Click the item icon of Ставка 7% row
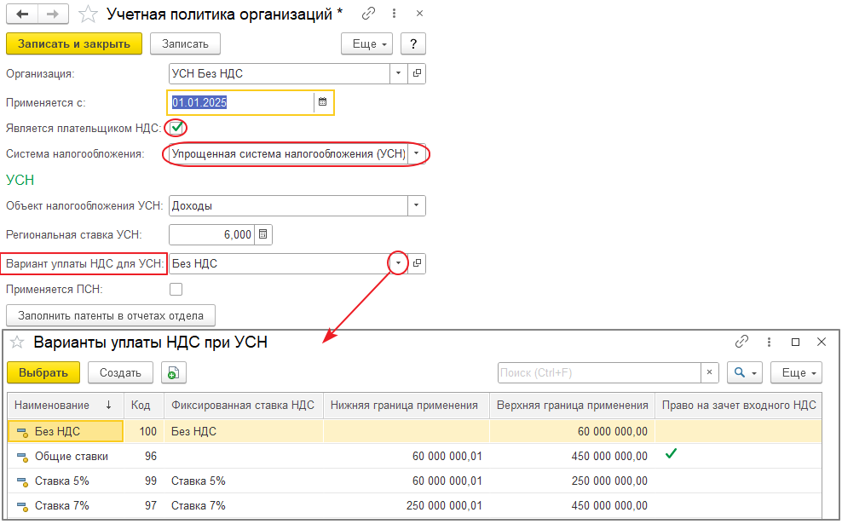 click(22, 506)
